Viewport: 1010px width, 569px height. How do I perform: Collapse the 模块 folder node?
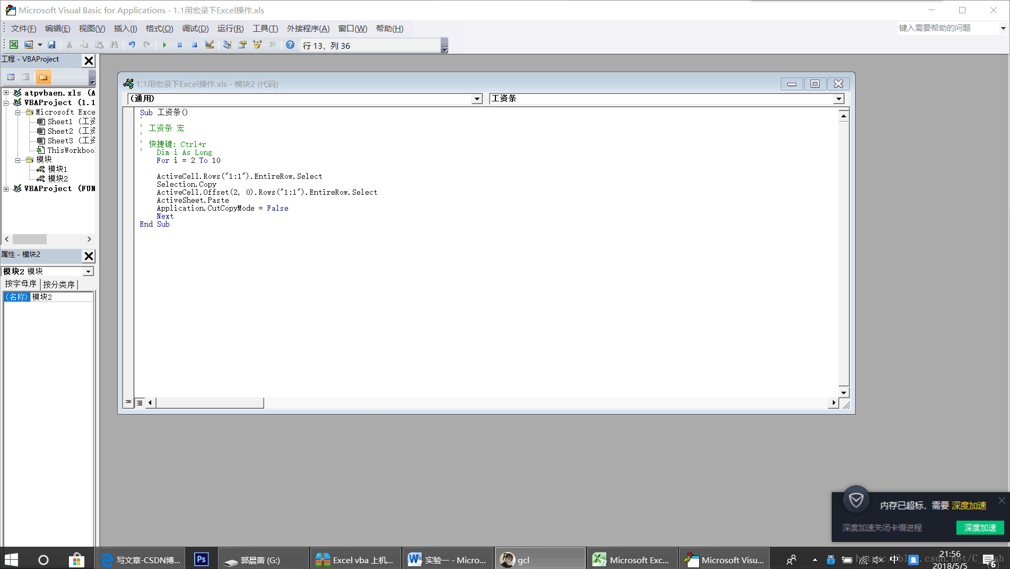18,160
